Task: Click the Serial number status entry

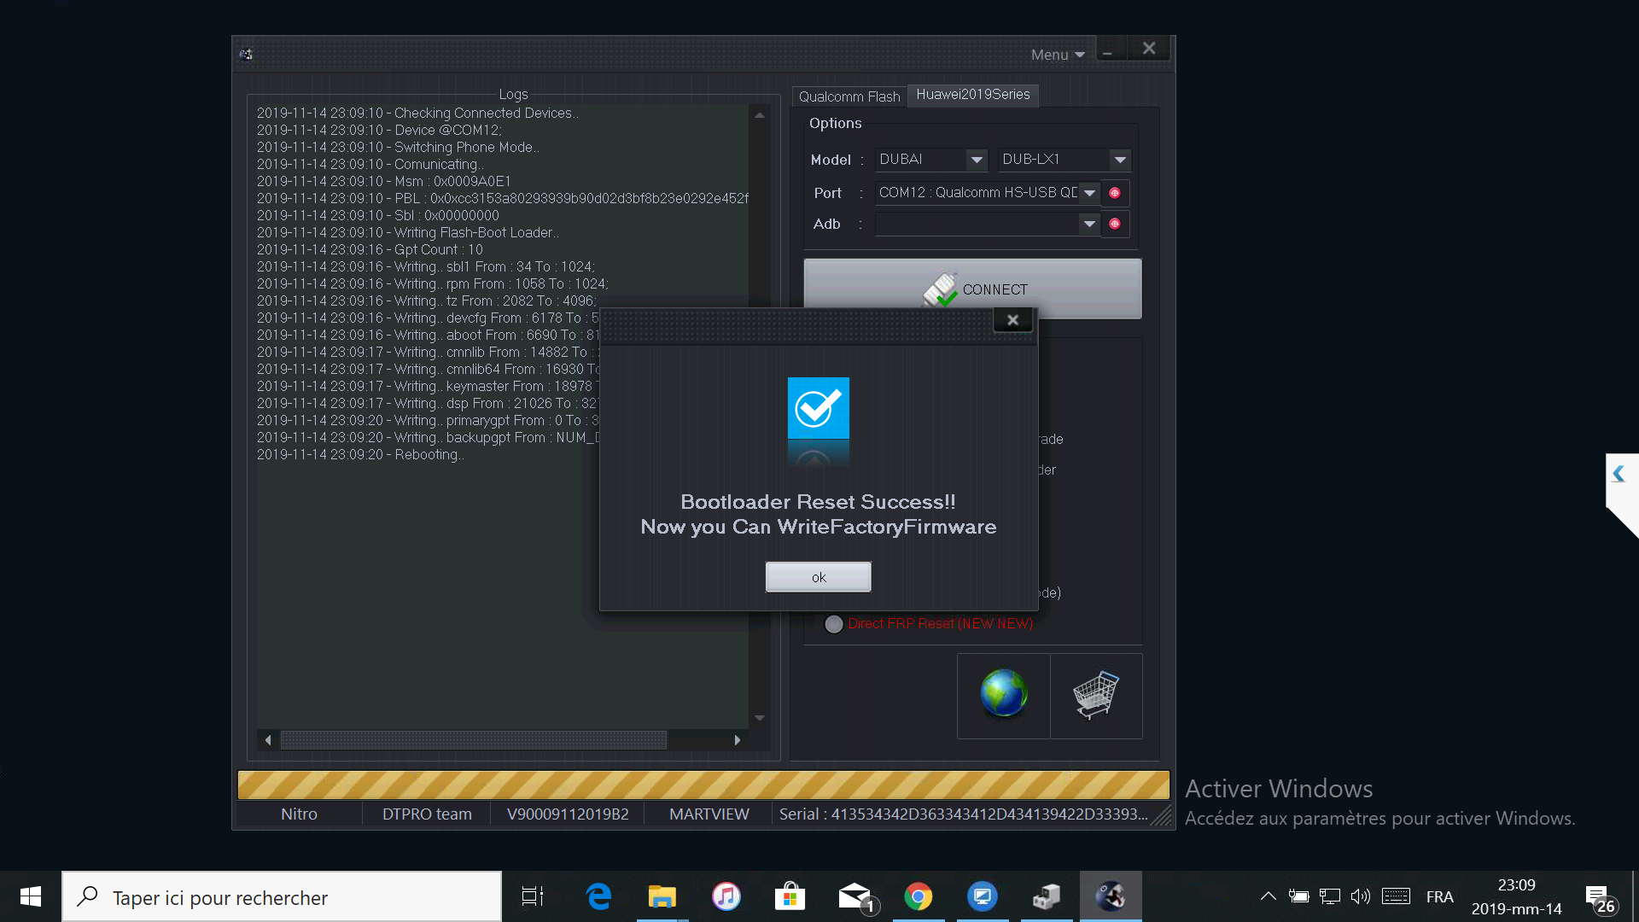Action: coord(963,814)
